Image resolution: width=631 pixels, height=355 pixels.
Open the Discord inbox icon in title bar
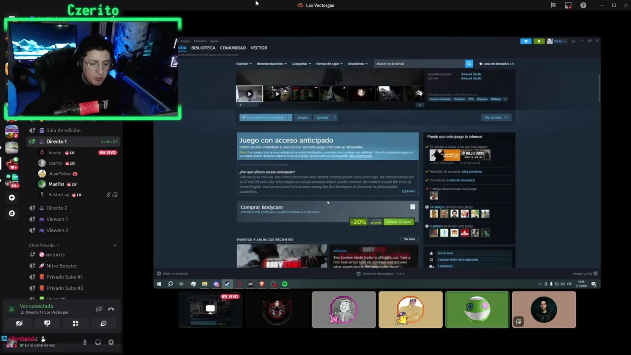[568, 5]
